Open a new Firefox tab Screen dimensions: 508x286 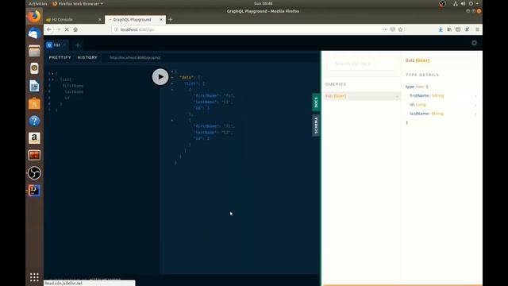[x=171, y=19]
